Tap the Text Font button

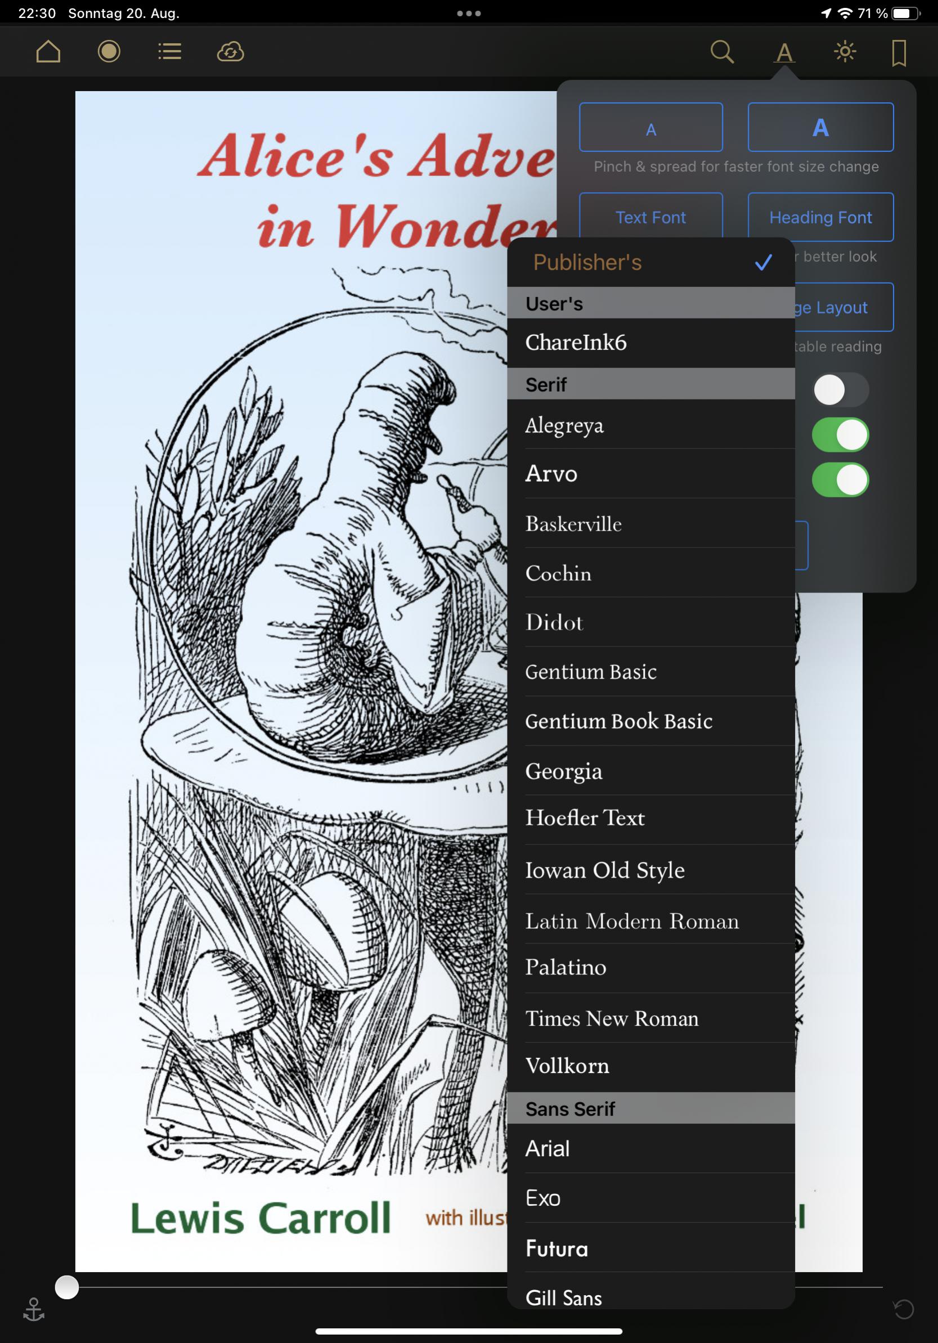[650, 215]
